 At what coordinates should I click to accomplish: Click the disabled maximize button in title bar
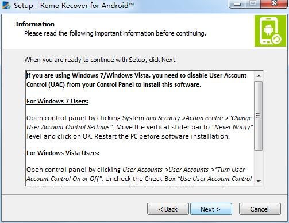click(x=253, y=3)
